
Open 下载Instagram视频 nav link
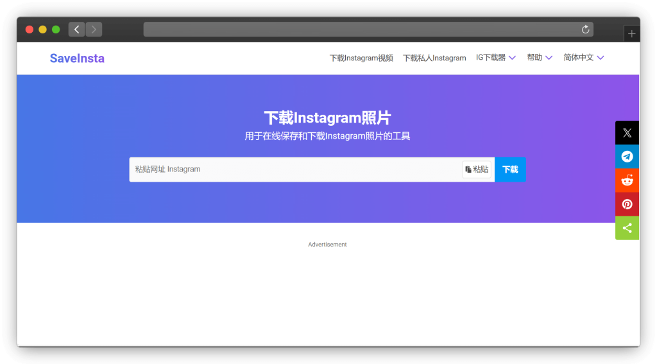pos(361,58)
